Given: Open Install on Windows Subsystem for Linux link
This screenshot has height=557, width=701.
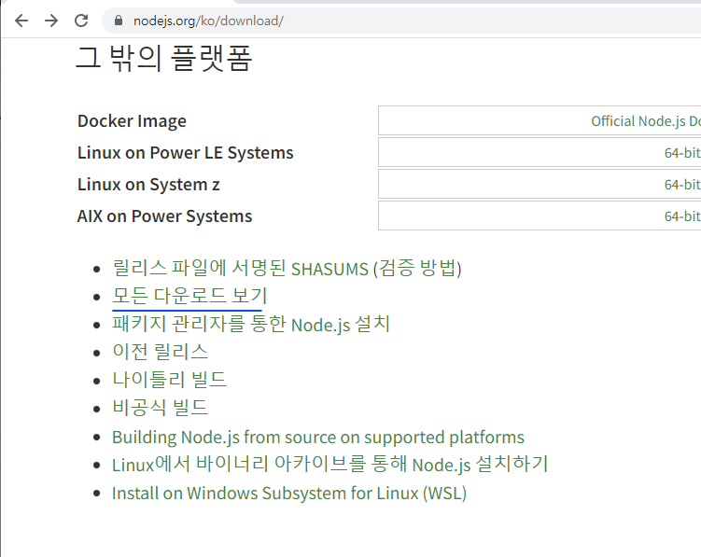Looking at the screenshot, I should click(289, 493).
